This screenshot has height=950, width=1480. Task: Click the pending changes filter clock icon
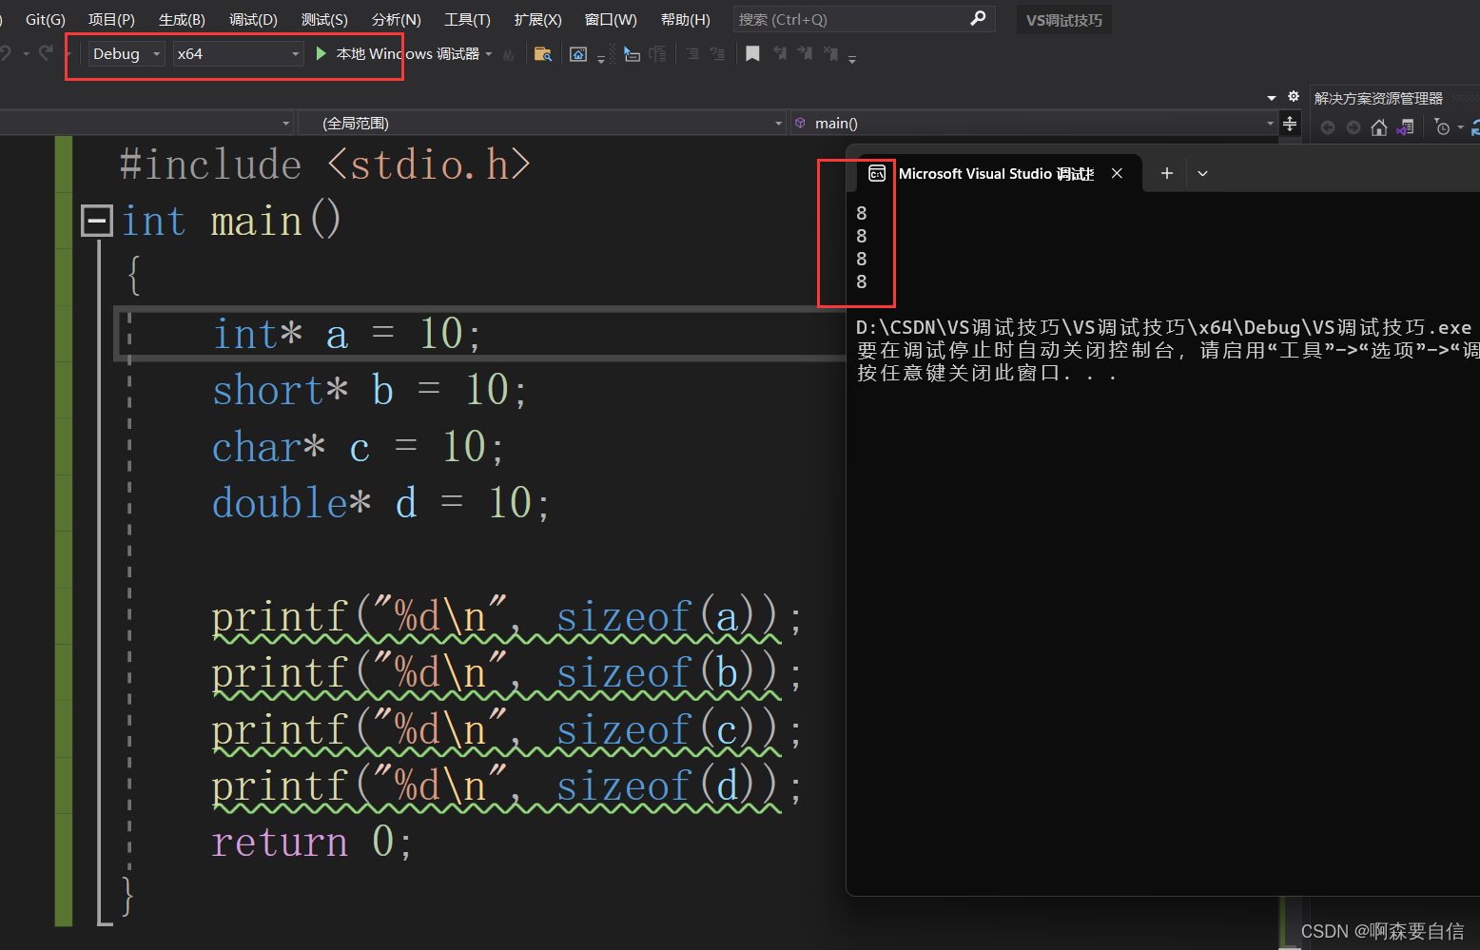(1442, 127)
